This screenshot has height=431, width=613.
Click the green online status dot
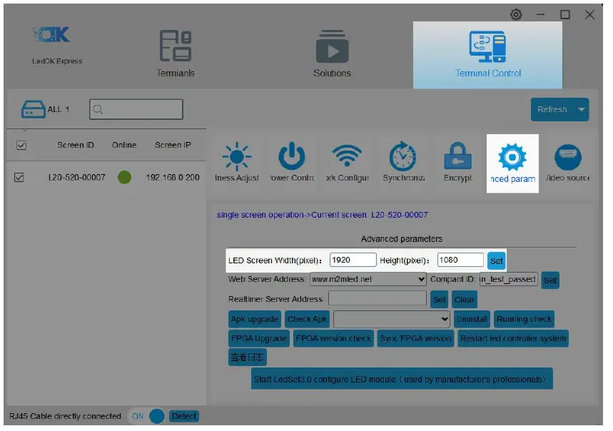tap(124, 178)
